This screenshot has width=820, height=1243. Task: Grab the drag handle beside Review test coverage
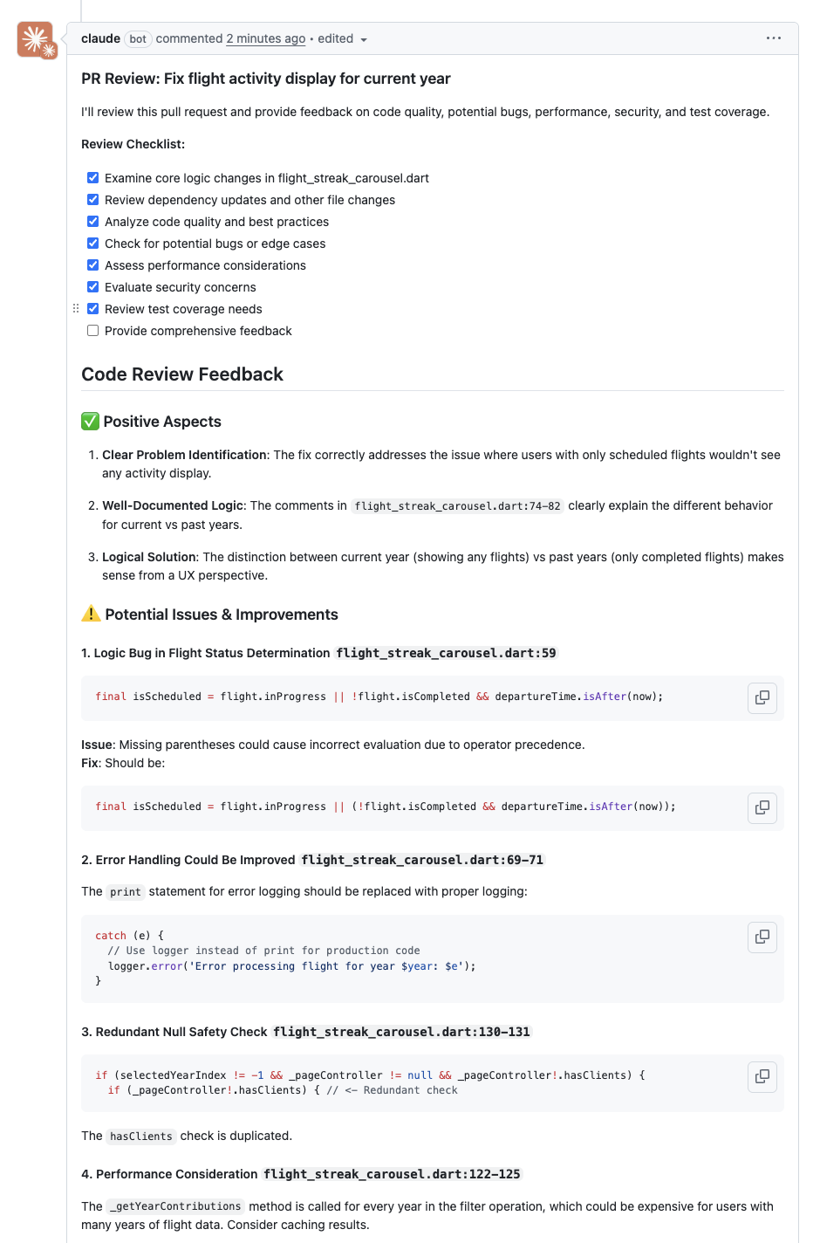[x=76, y=309]
